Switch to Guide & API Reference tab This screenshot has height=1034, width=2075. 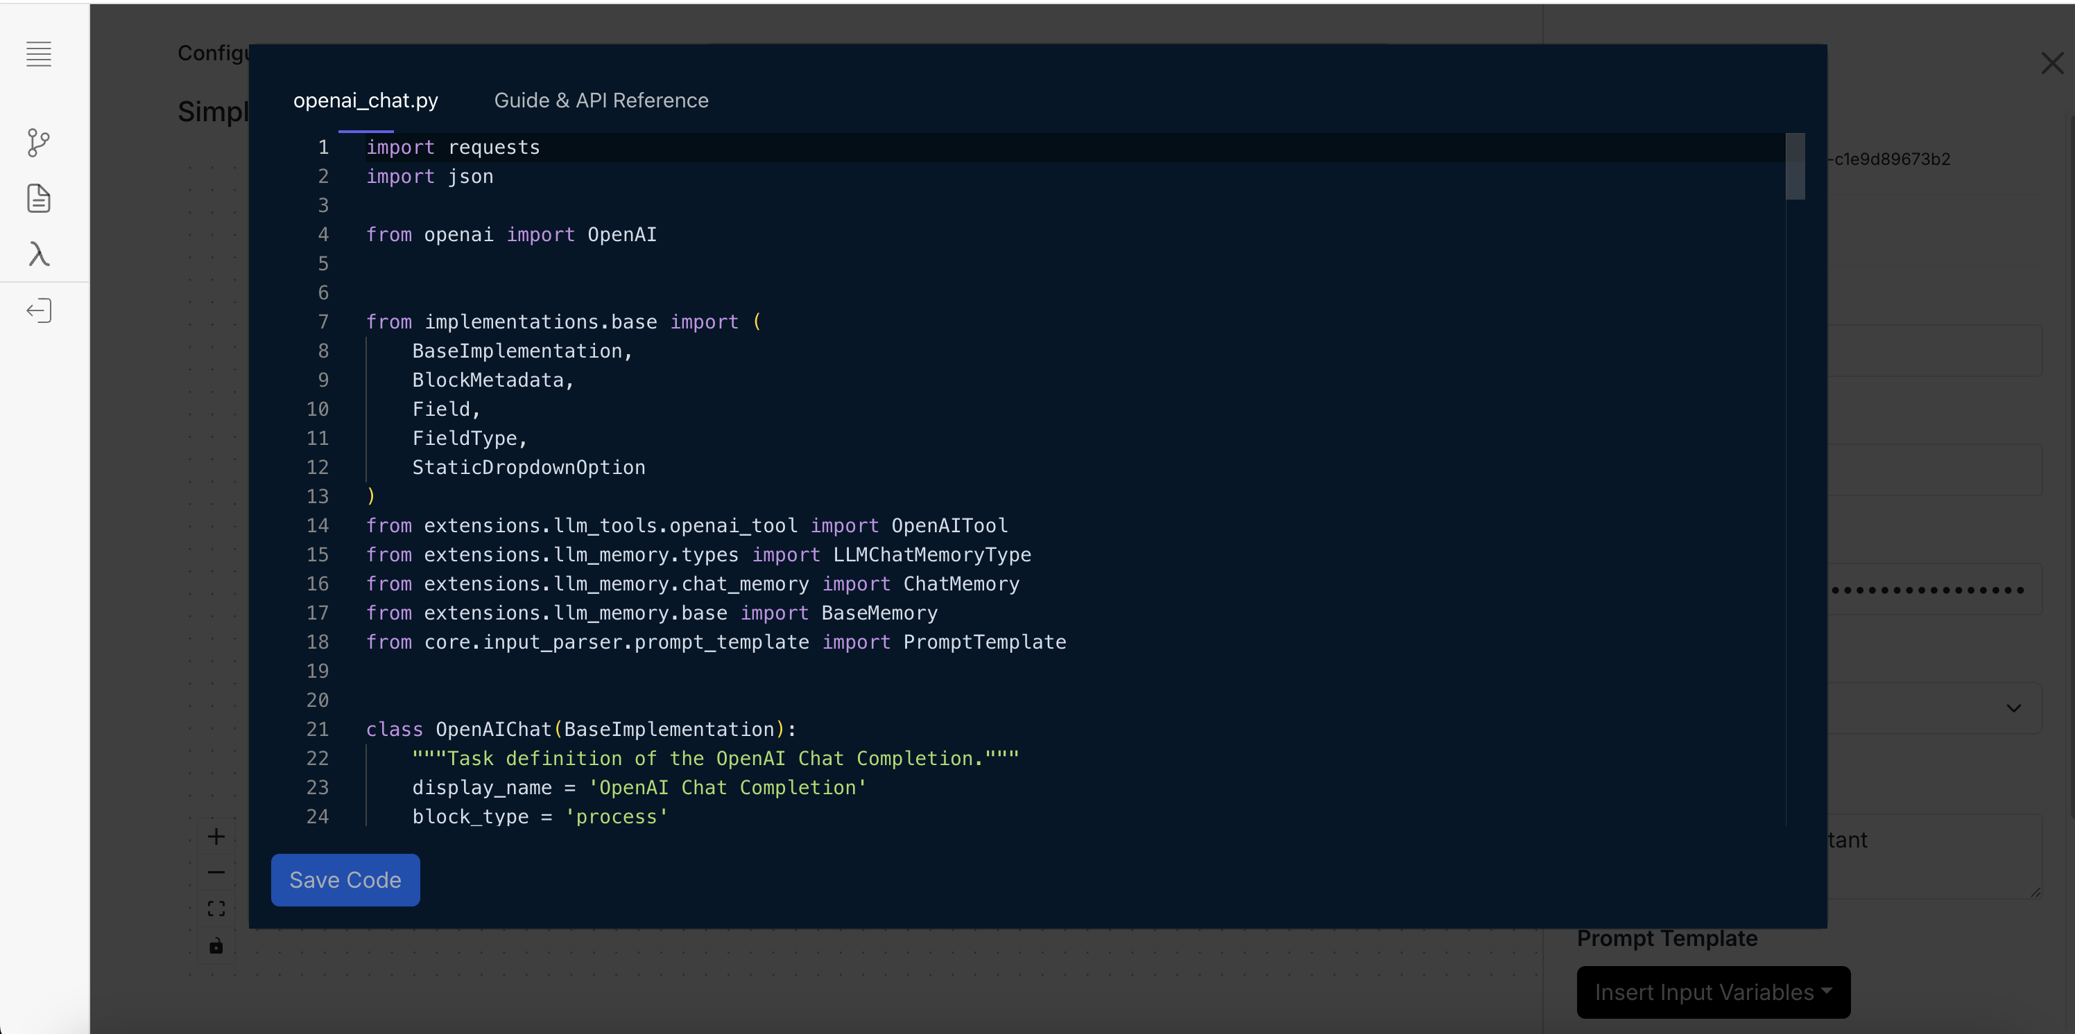[601, 100]
